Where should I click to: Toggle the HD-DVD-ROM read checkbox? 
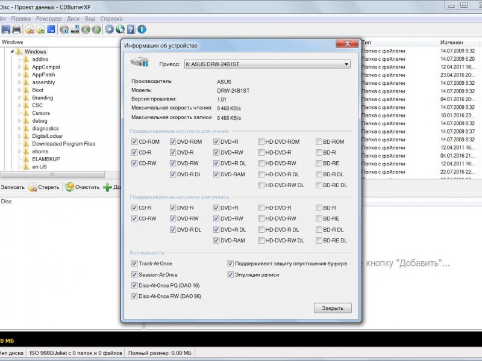point(261,141)
